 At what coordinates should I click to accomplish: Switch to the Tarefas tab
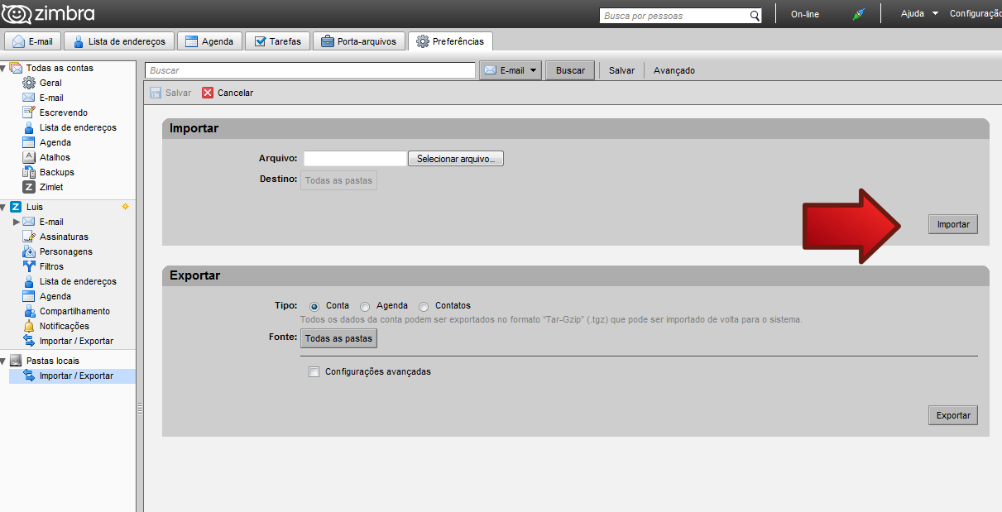pyautogui.click(x=277, y=41)
